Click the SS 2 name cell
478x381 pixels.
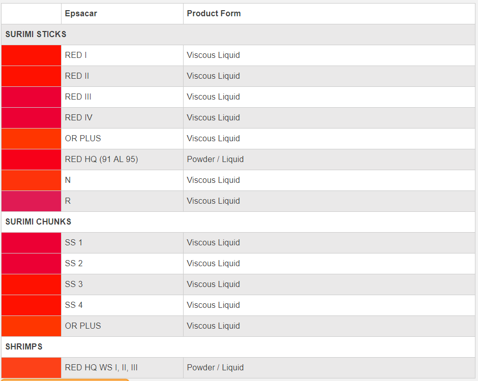pyautogui.click(x=74, y=264)
